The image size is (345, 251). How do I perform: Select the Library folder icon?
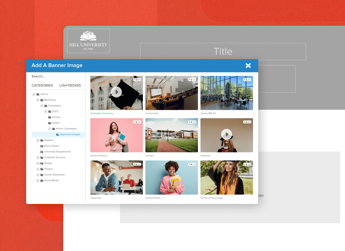(x=38, y=94)
